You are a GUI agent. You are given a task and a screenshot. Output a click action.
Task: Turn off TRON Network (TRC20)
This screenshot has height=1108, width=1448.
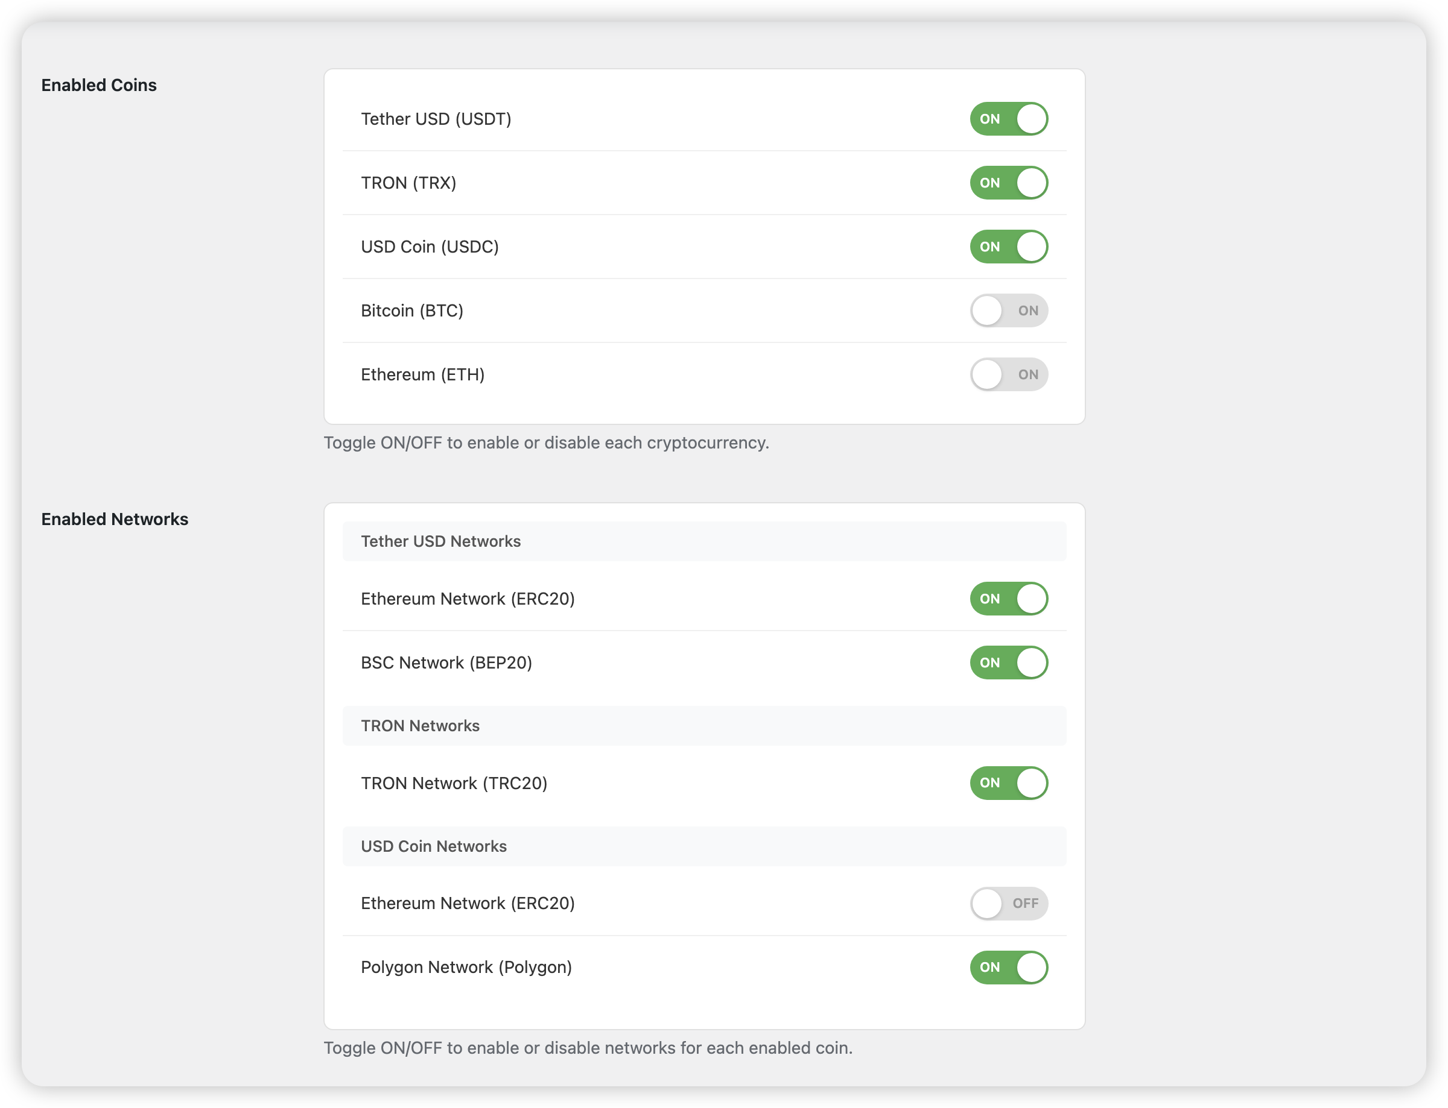1008,783
